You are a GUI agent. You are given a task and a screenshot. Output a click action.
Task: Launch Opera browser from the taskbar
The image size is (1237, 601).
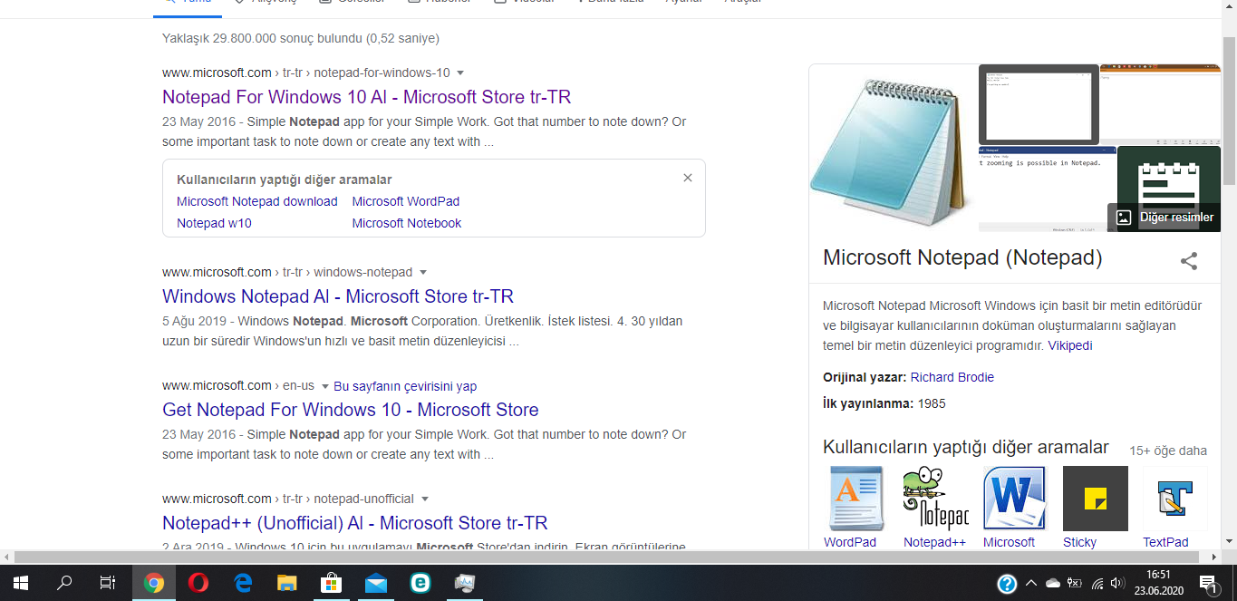[198, 583]
